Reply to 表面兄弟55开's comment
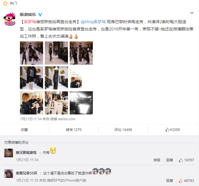The image size is (199, 186). pos(170,181)
